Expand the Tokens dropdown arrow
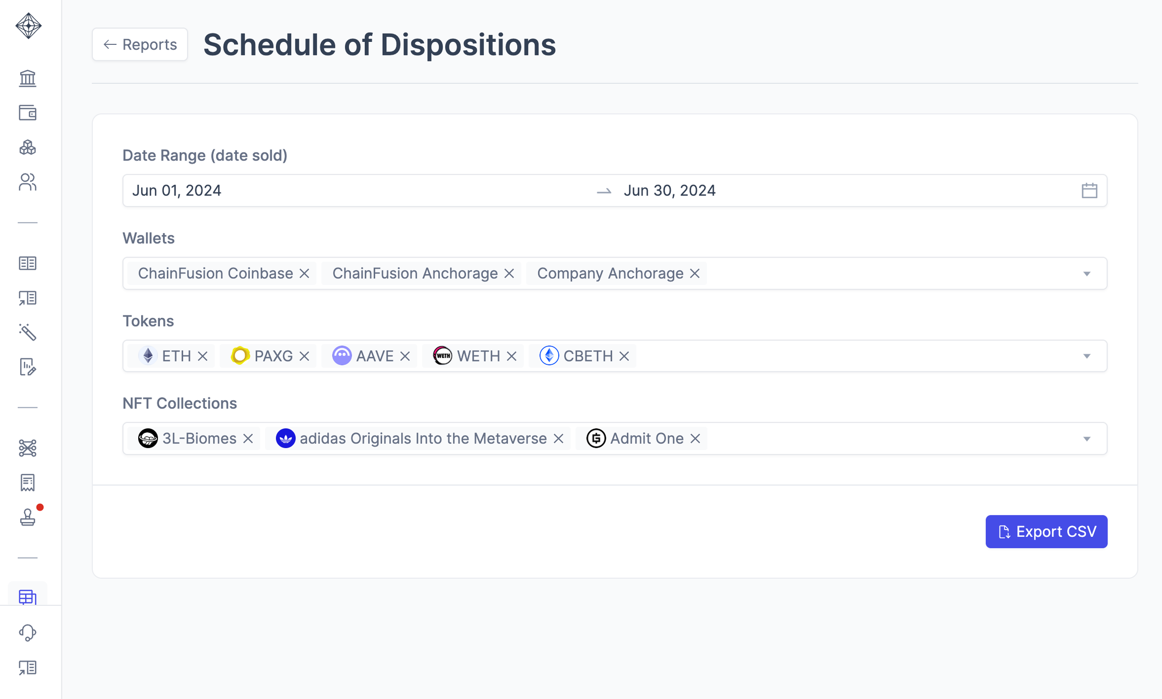1162x699 pixels. tap(1086, 356)
